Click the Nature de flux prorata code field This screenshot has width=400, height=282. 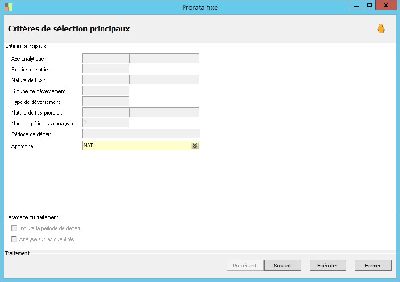(x=106, y=112)
